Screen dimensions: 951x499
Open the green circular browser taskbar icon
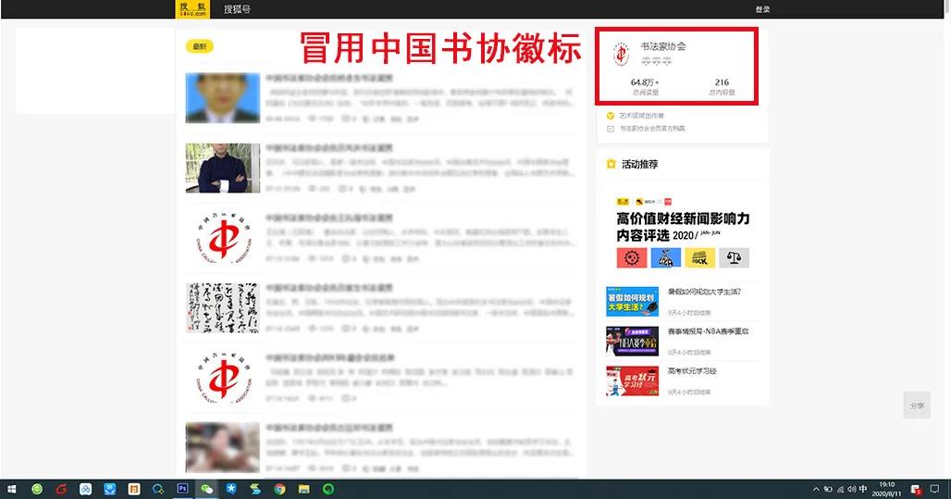point(37,490)
